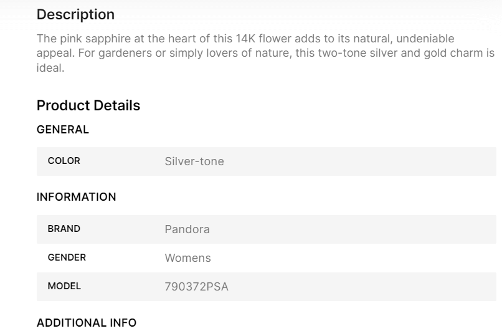Click the ADDITIONAL INFO section heading

pos(87,323)
